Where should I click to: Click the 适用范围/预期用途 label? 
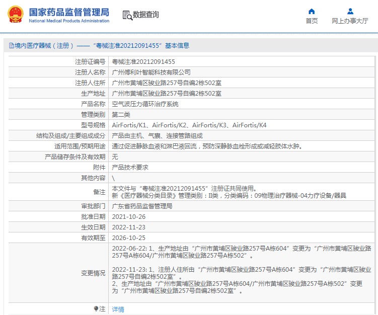80,146
